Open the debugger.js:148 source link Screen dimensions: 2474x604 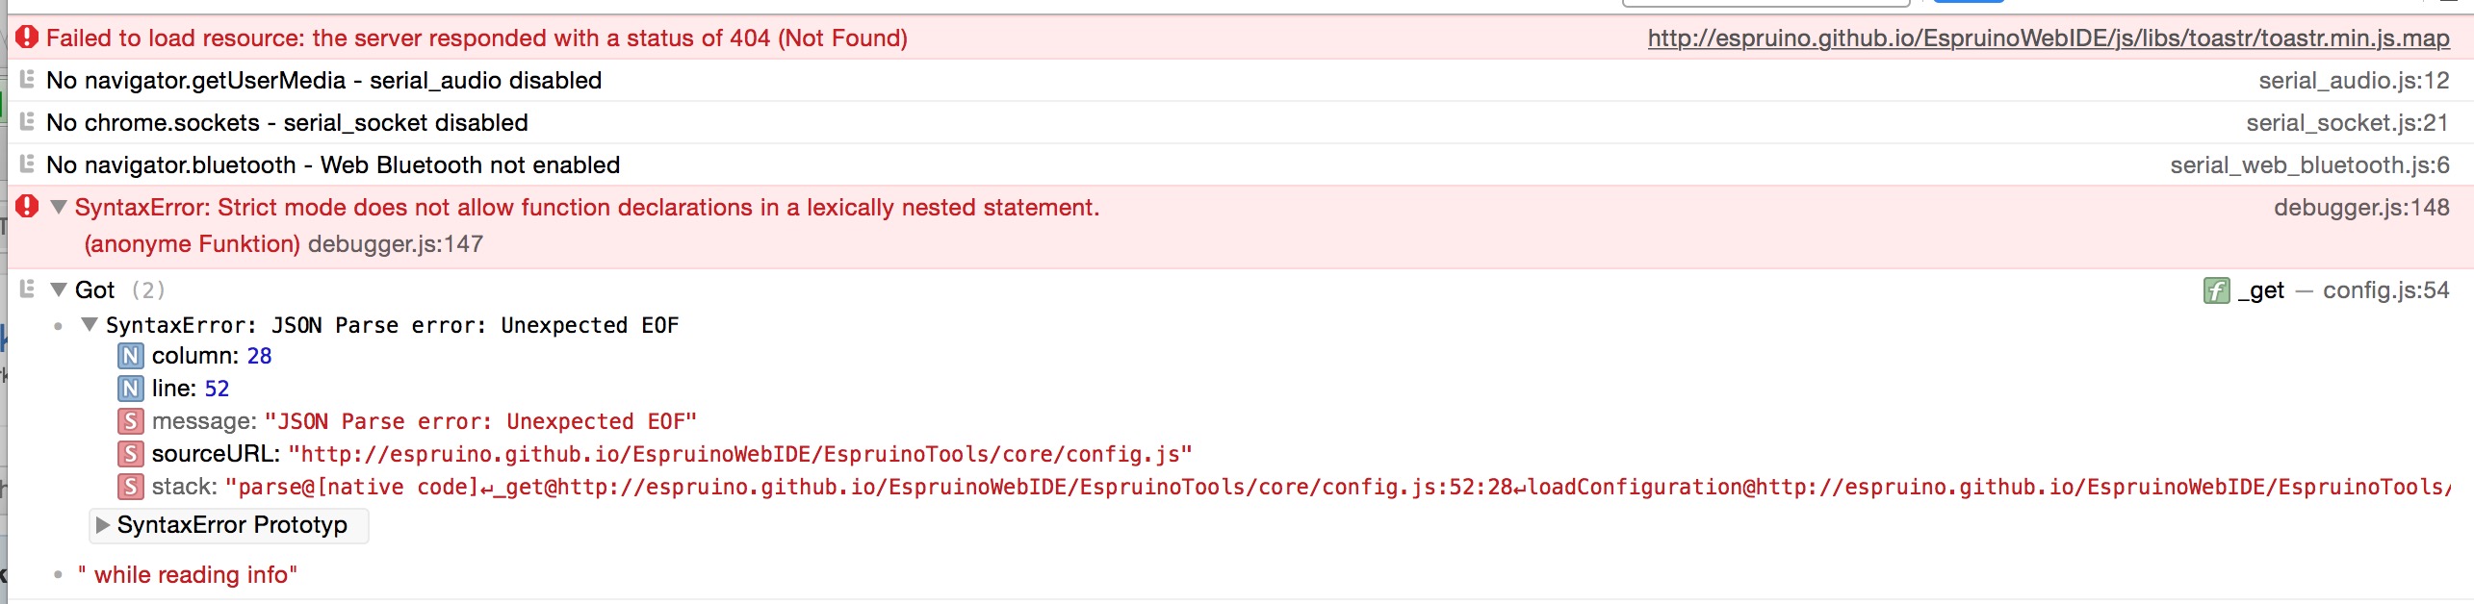(x=2361, y=208)
